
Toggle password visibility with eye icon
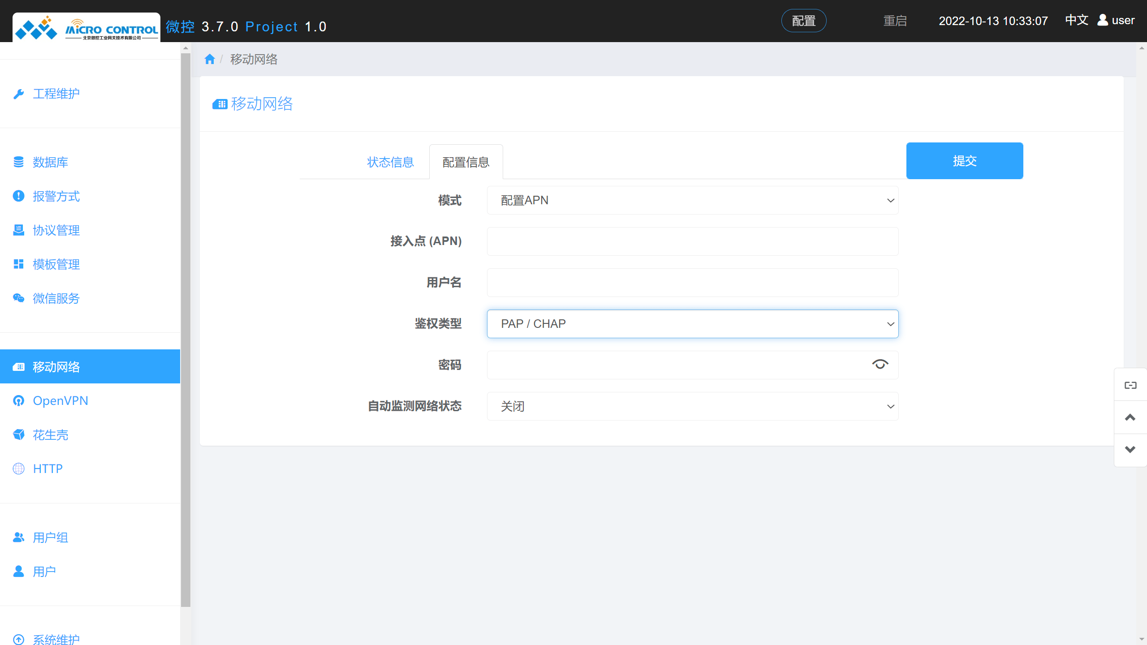(x=880, y=364)
